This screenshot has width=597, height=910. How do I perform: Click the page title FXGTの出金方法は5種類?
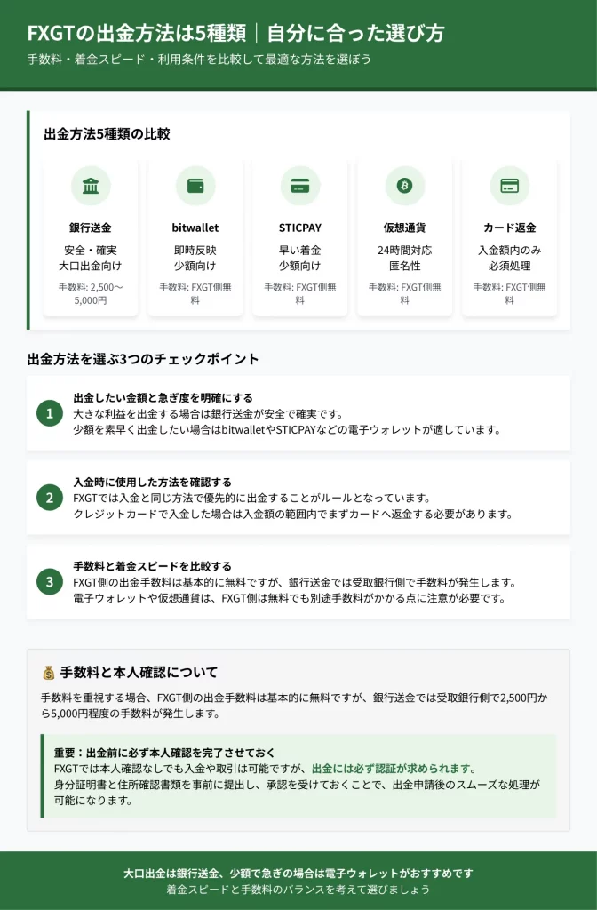point(137,33)
